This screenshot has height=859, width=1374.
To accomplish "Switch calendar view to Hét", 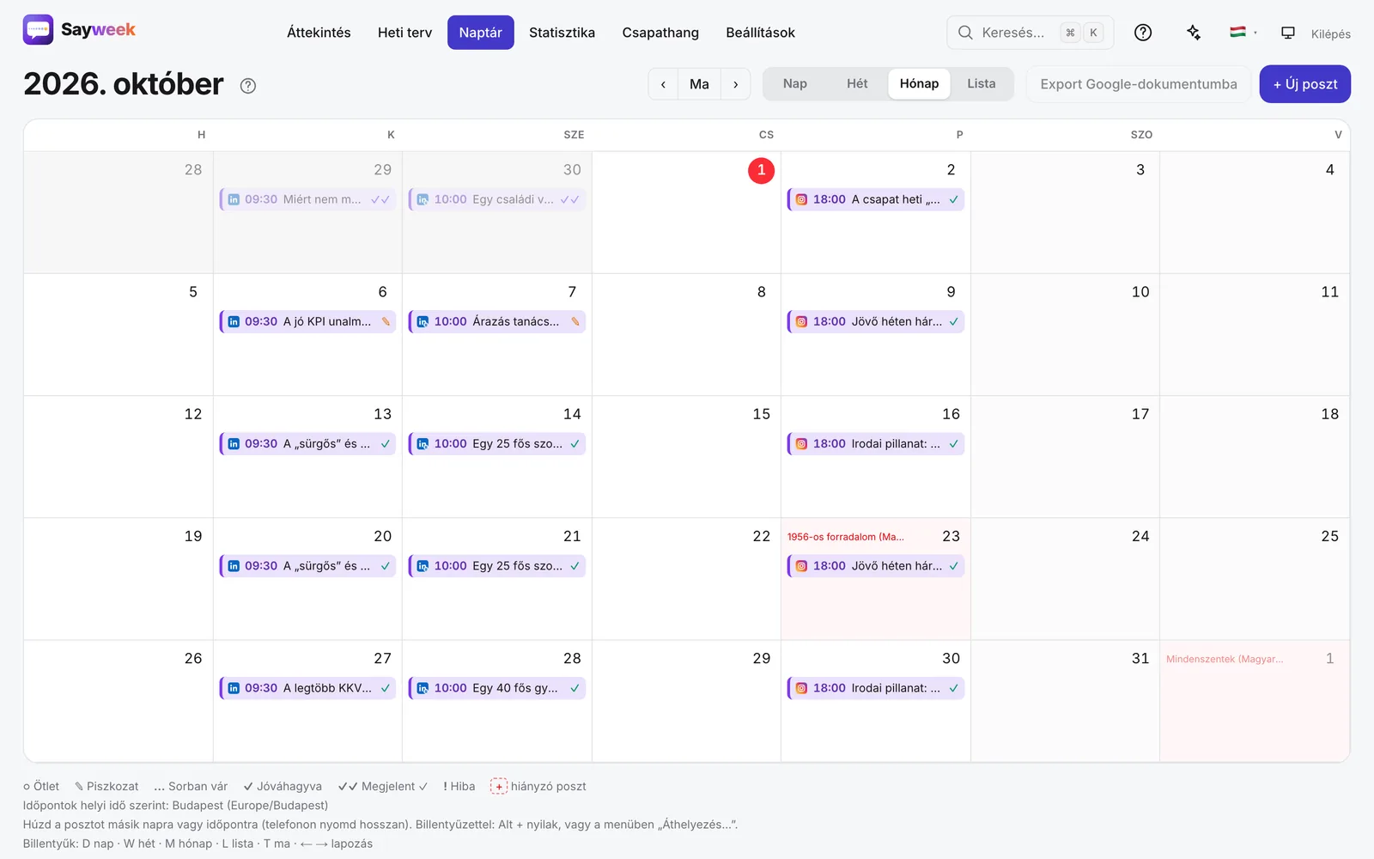I will click(857, 84).
